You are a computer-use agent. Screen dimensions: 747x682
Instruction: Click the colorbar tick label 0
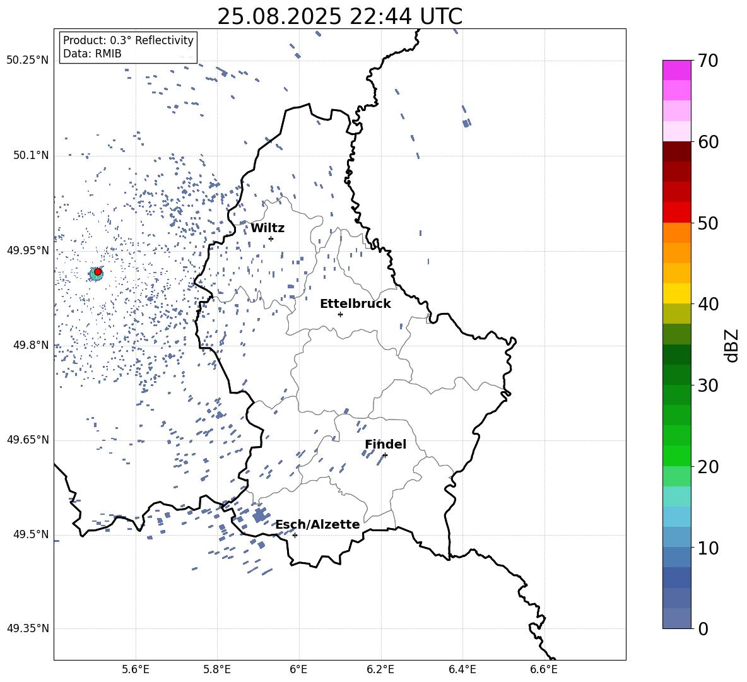pyautogui.click(x=703, y=628)
